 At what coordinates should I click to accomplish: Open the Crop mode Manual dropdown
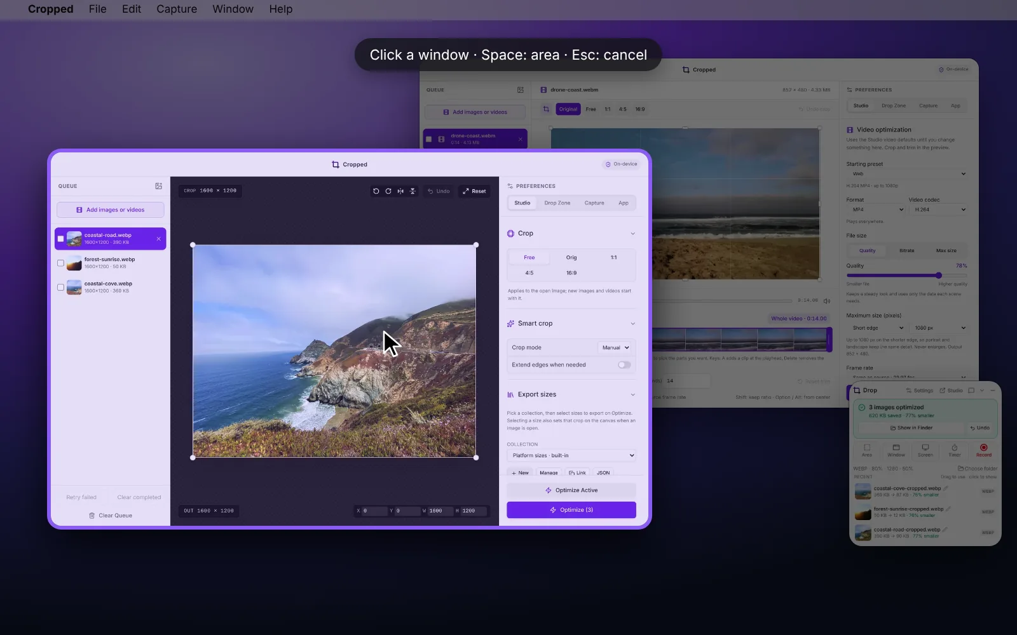[x=615, y=348]
